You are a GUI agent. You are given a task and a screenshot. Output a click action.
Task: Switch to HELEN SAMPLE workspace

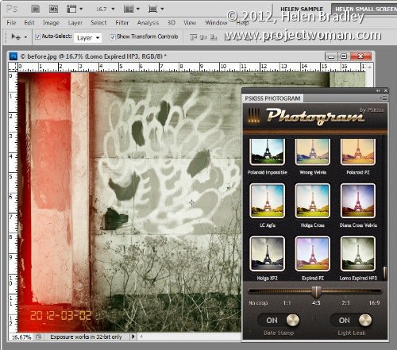click(302, 9)
